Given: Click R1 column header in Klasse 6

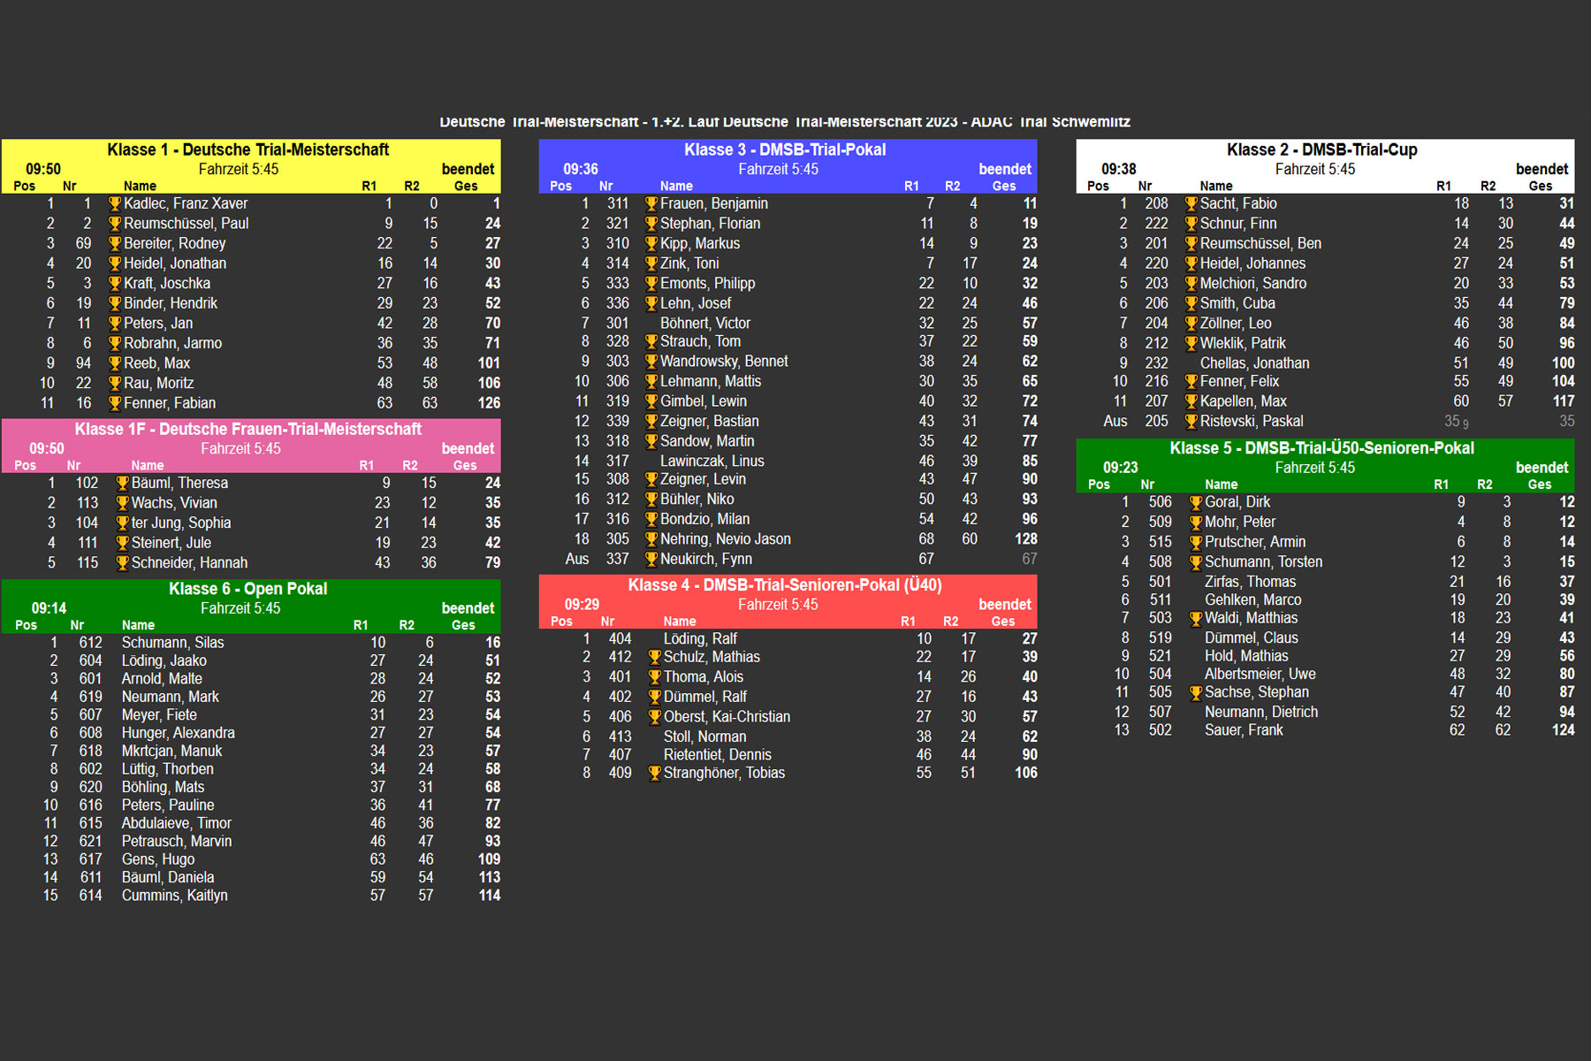Looking at the screenshot, I should tap(361, 625).
